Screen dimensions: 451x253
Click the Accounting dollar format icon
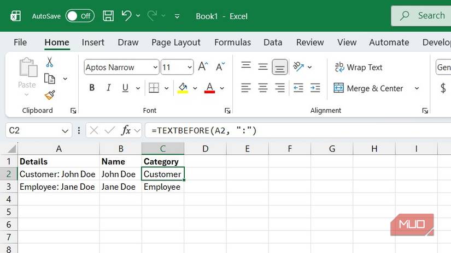tap(443, 88)
